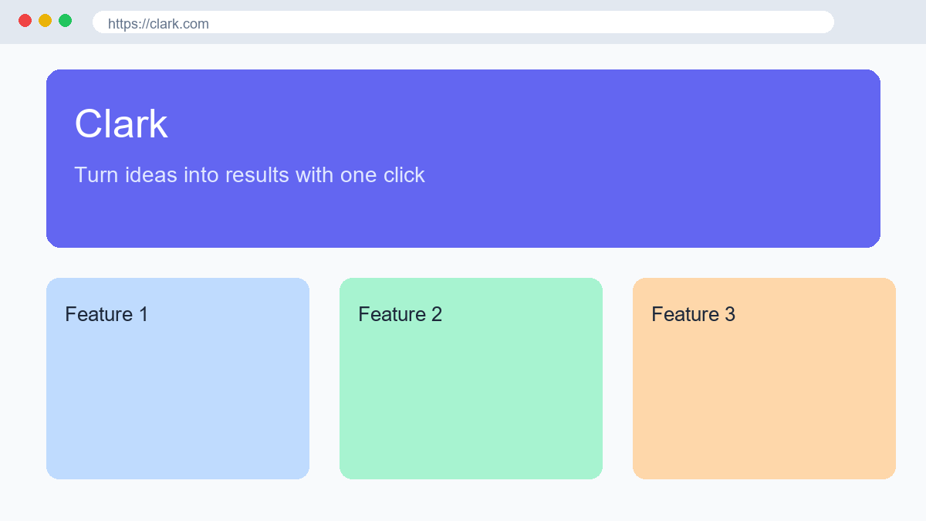The width and height of the screenshot is (926, 521).
Task: Click the https://clark.com URL text
Action: pyautogui.click(x=158, y=24)
